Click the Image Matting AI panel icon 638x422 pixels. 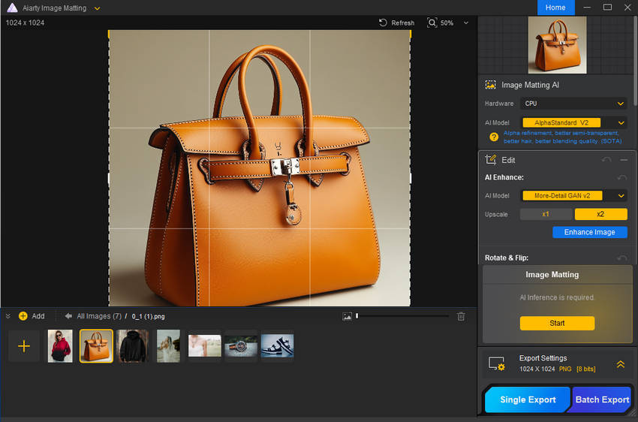click(x=491, y=85)
